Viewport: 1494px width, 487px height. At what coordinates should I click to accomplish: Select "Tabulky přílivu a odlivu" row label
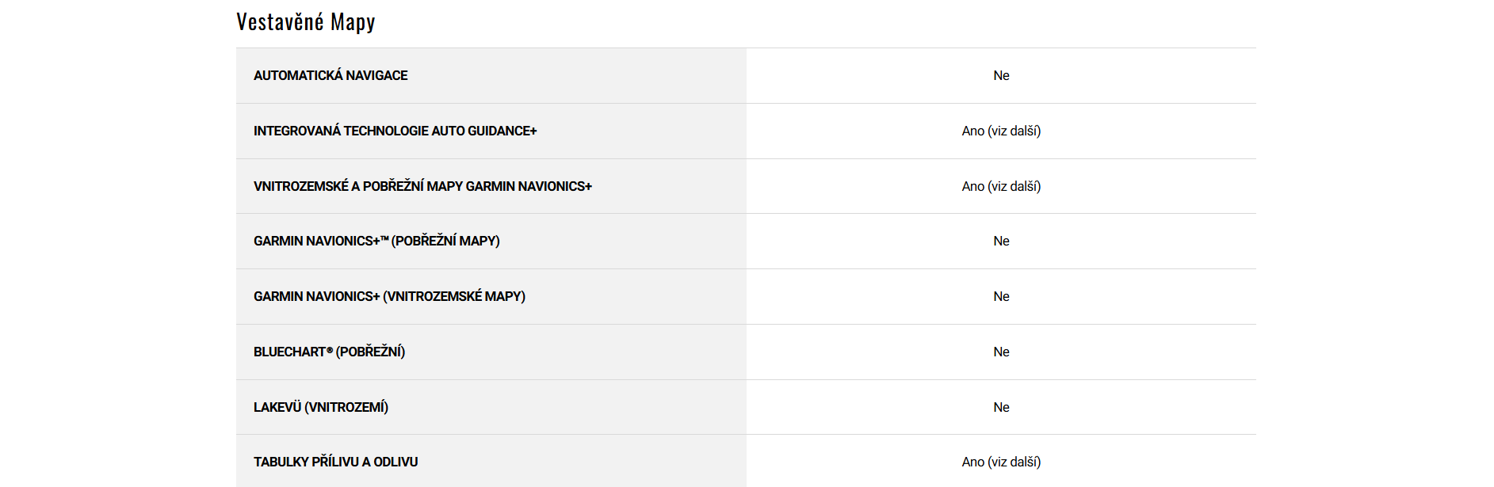pos(335,462)
